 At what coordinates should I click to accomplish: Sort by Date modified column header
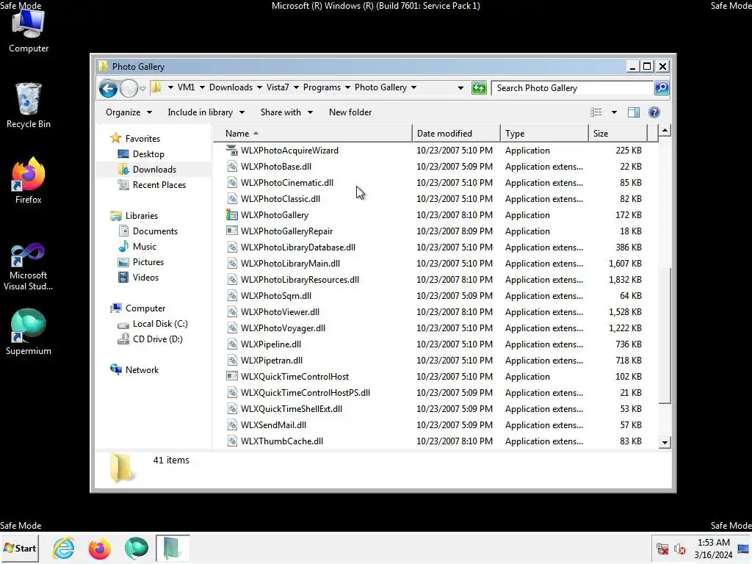[x=455, y=134]
